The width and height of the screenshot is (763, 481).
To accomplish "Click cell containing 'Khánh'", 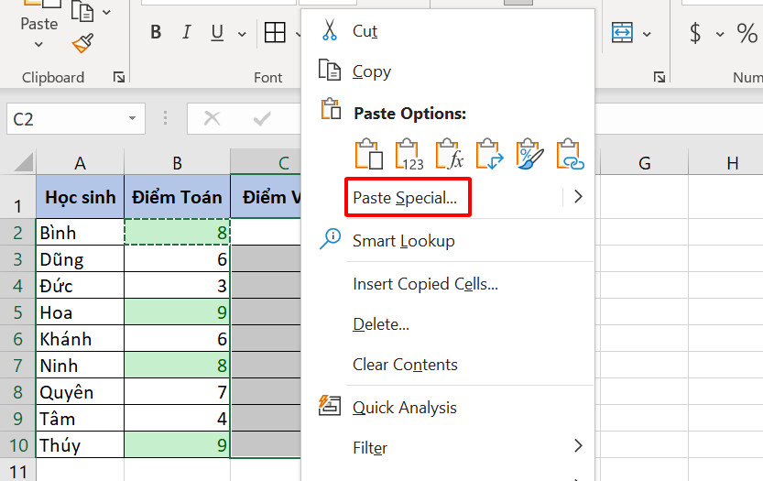I will coord(80,338).
